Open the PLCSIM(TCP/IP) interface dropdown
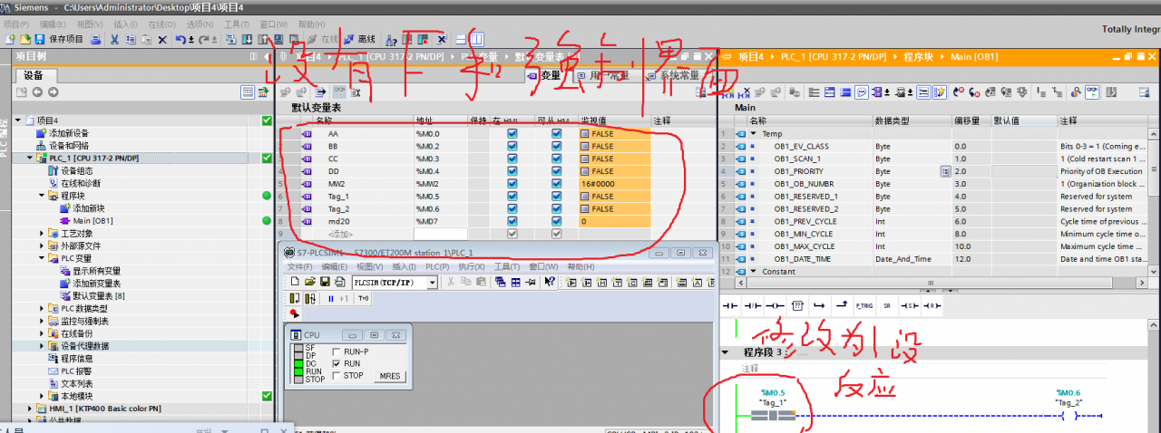 (x=432, y=282)
